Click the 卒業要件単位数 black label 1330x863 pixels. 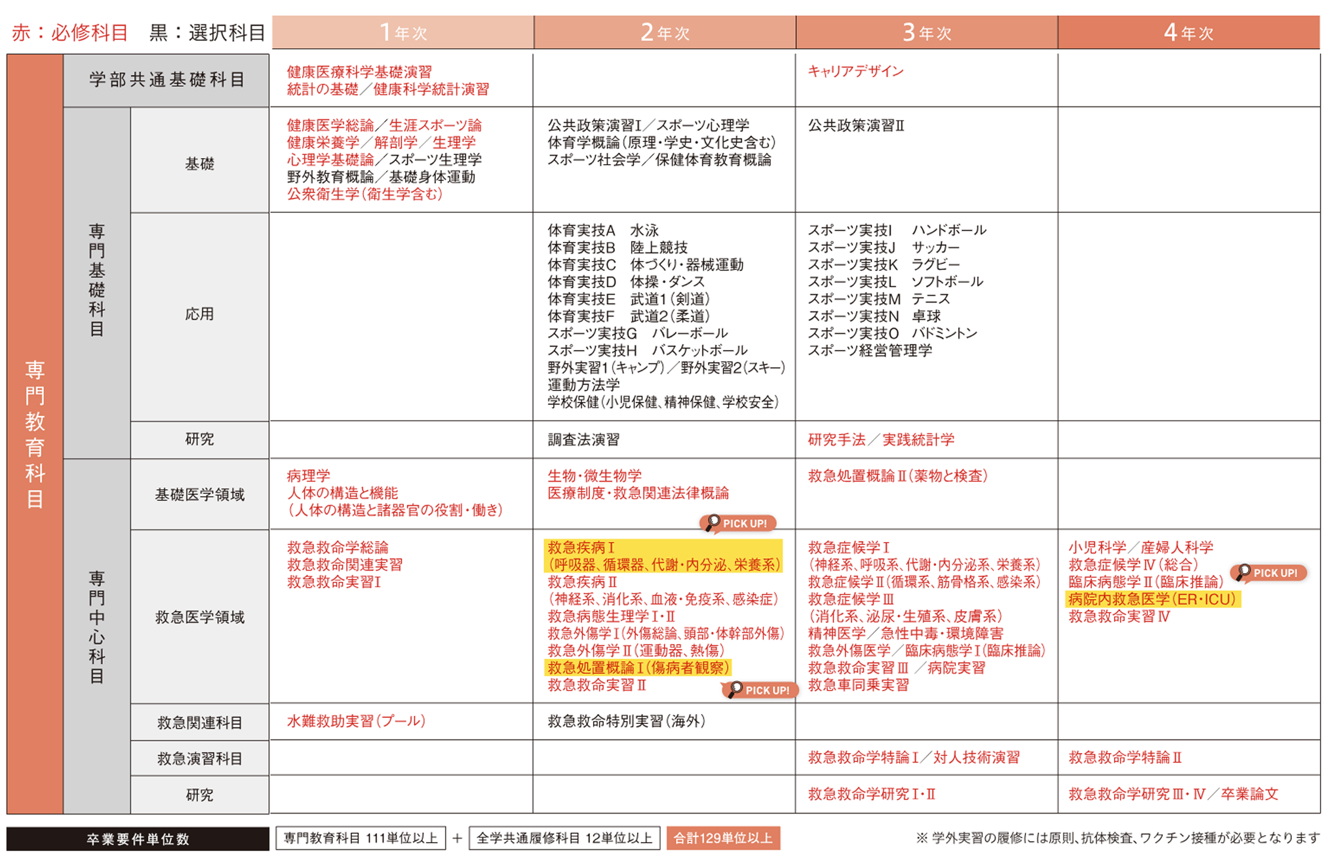pyautogui.click(x=137, y=839)
